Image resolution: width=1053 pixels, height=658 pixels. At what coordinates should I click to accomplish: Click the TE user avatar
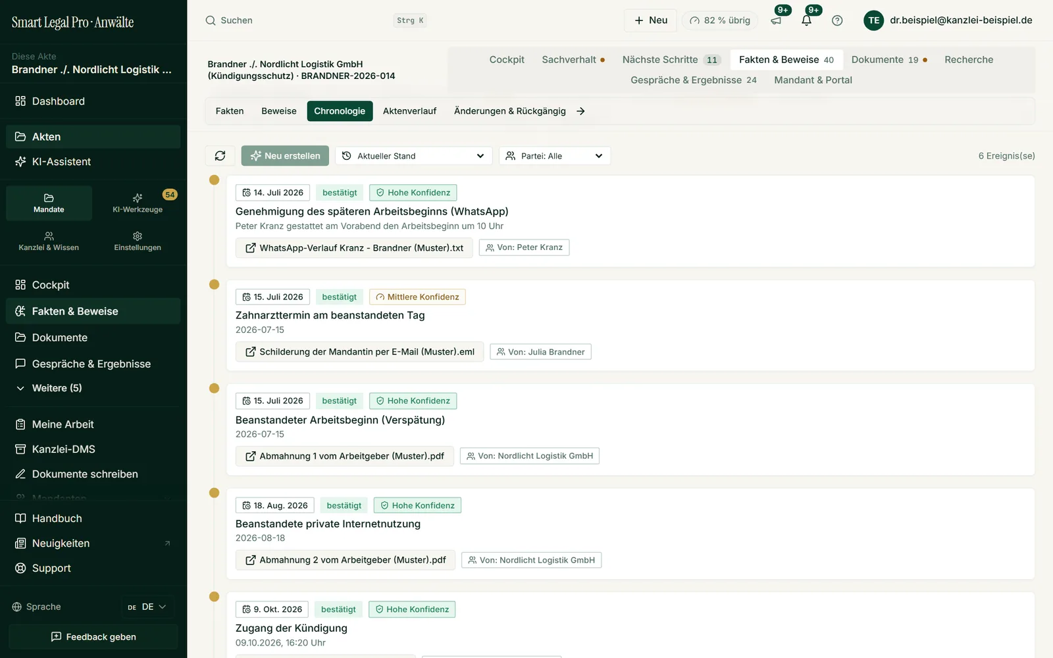[x=873, y=20]
